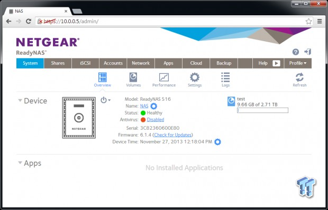This screenshot has width=328, height=210.
Task: Click the firmware version 6.1.4 text
Action: pos(145,135)
